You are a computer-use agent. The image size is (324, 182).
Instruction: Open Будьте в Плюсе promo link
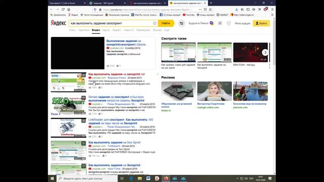tap(200, 23)
